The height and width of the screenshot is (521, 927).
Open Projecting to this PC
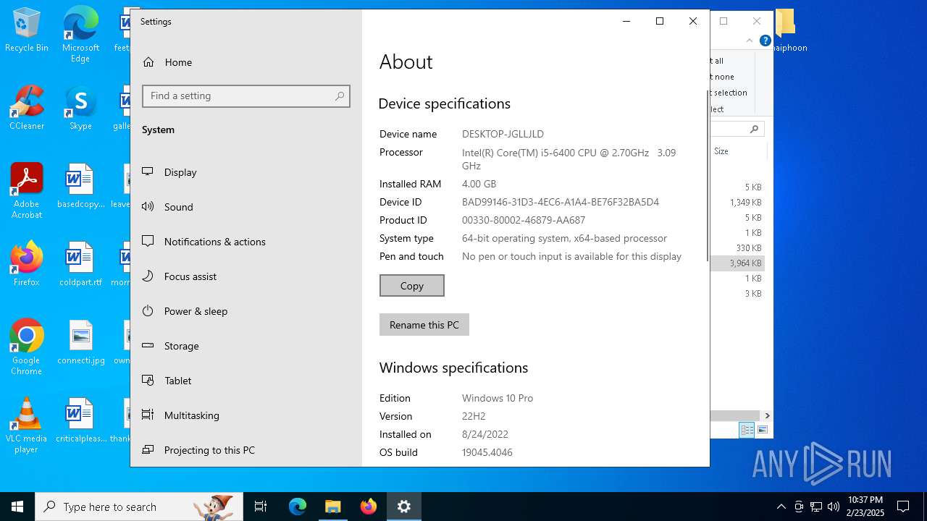pos(209,450)
